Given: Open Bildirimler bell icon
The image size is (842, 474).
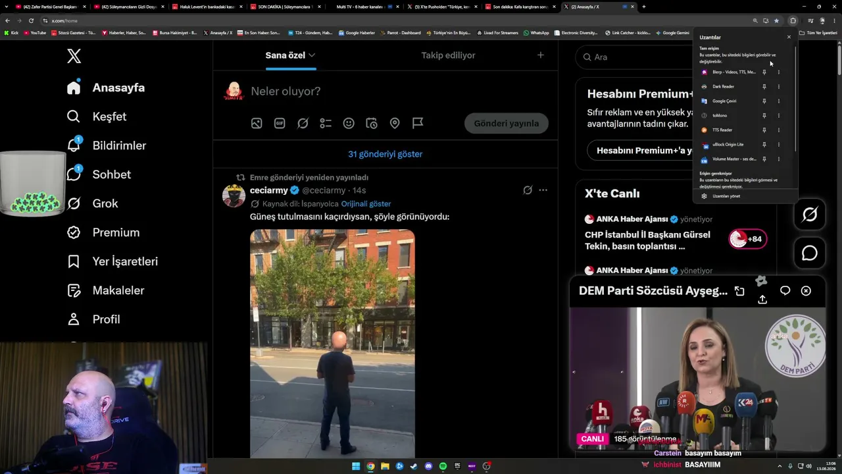Looking at the screenshot, I should [74, 145].
